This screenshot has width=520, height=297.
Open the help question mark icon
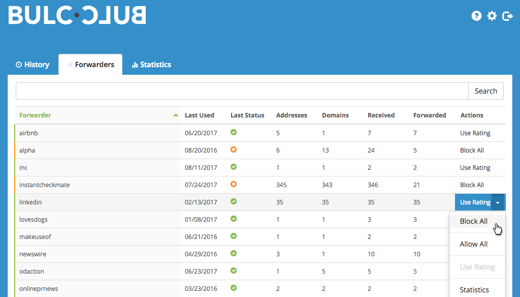pyautogui.click(x=476, y=16)
